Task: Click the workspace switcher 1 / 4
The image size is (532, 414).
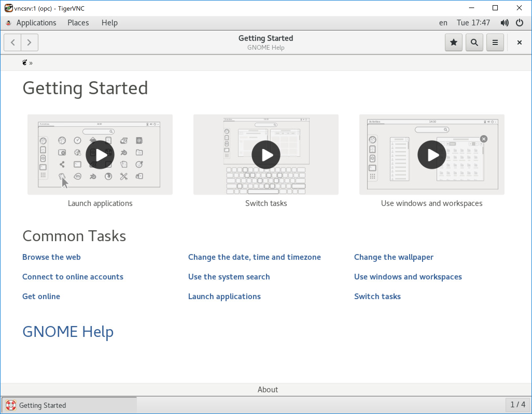Action: [517, 404]
